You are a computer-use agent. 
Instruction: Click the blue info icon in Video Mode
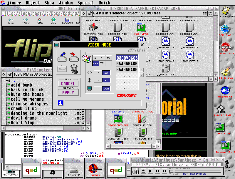click(x=61, y=103)
